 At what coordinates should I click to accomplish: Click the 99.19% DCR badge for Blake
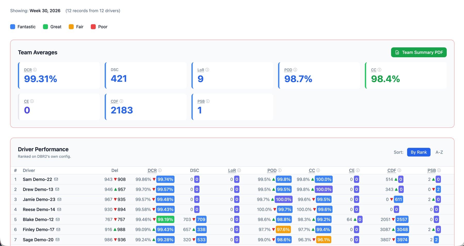(x=165, y=219)
